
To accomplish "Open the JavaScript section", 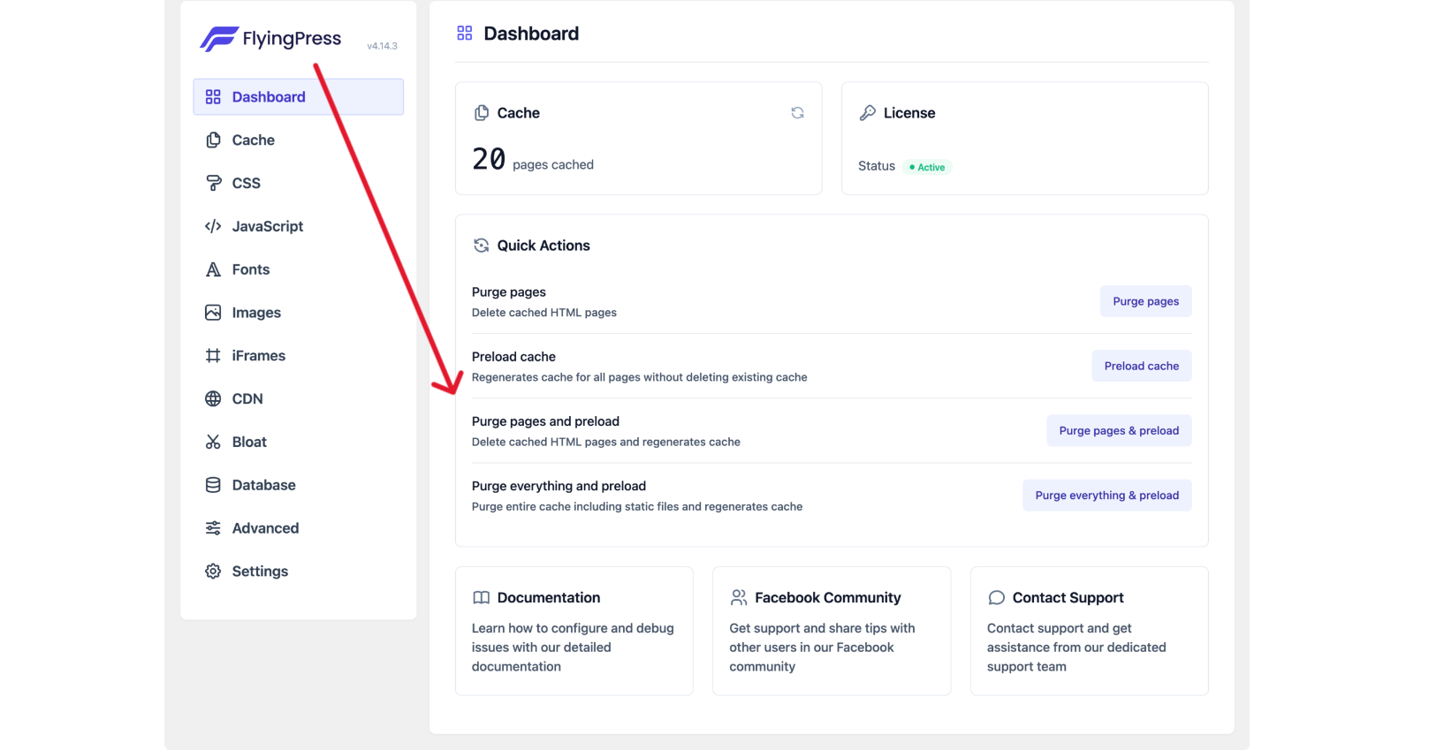I will pos(299,226).
